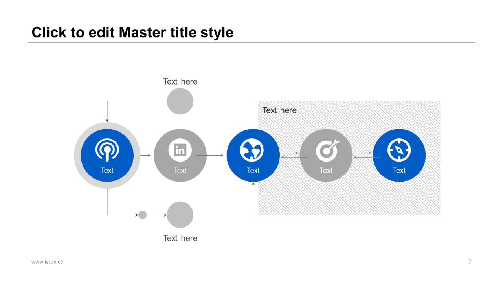
Task: Select the light gray ring around first circle
Action: coord(77,155)
